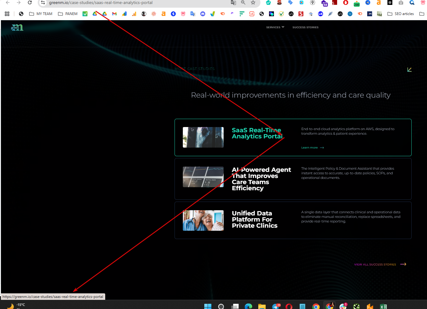Open Excel from the taskbar

(383, 306)
